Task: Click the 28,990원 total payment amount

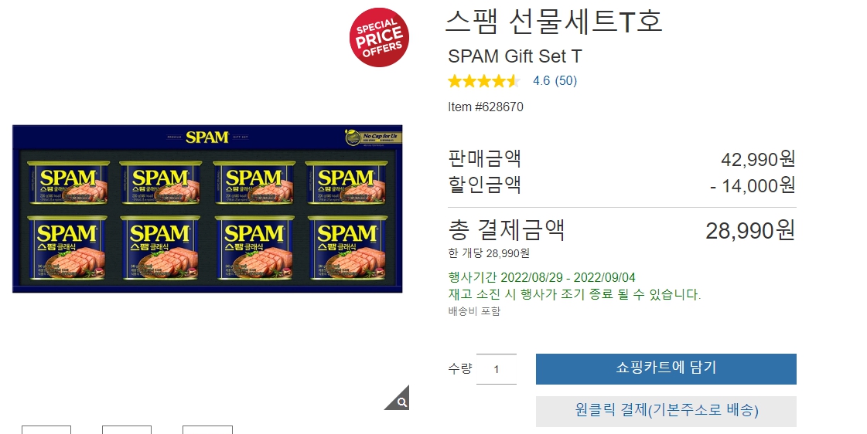Action: pos(750,230)
